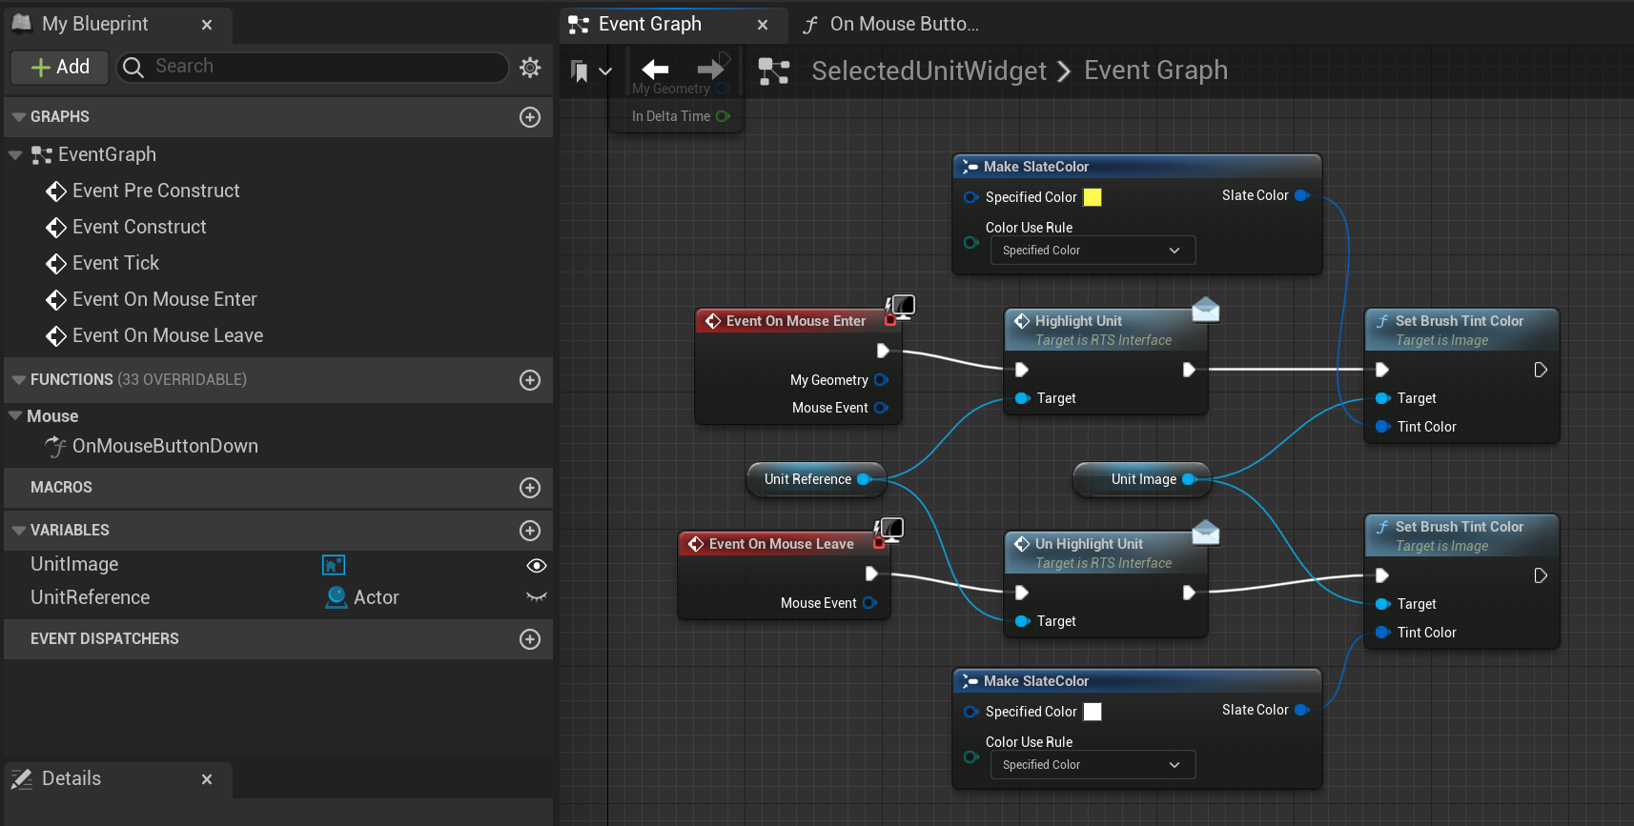Add a new event dispatcher with plus icon
This screenshot has width=1634, height=826.
[x=530, y=639]
